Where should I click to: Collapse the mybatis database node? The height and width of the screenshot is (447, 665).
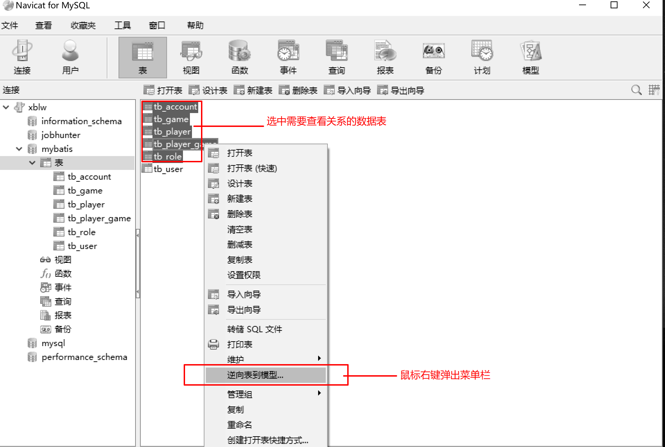click(x=19, y=149)
